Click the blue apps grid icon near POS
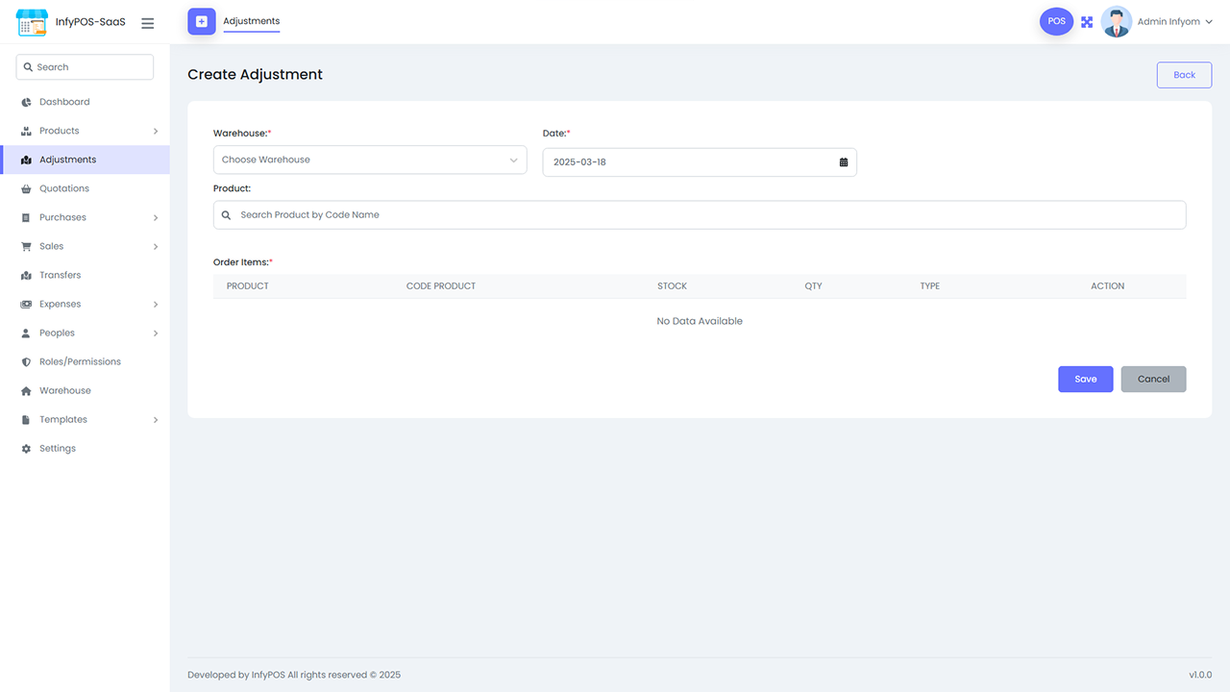The image size is (1230, 692). click(x=1086, y=21)
